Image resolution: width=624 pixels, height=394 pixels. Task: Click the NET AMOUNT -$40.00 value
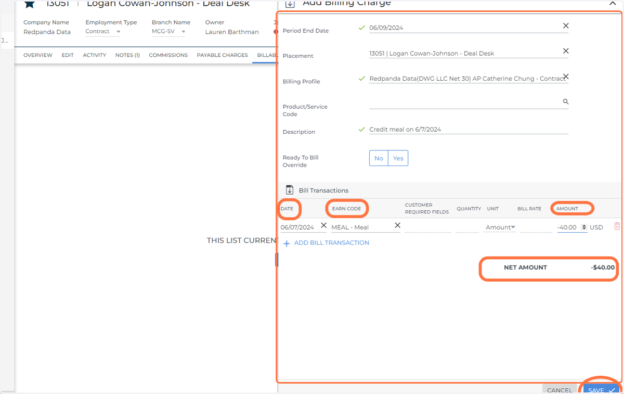pos(603,268)
